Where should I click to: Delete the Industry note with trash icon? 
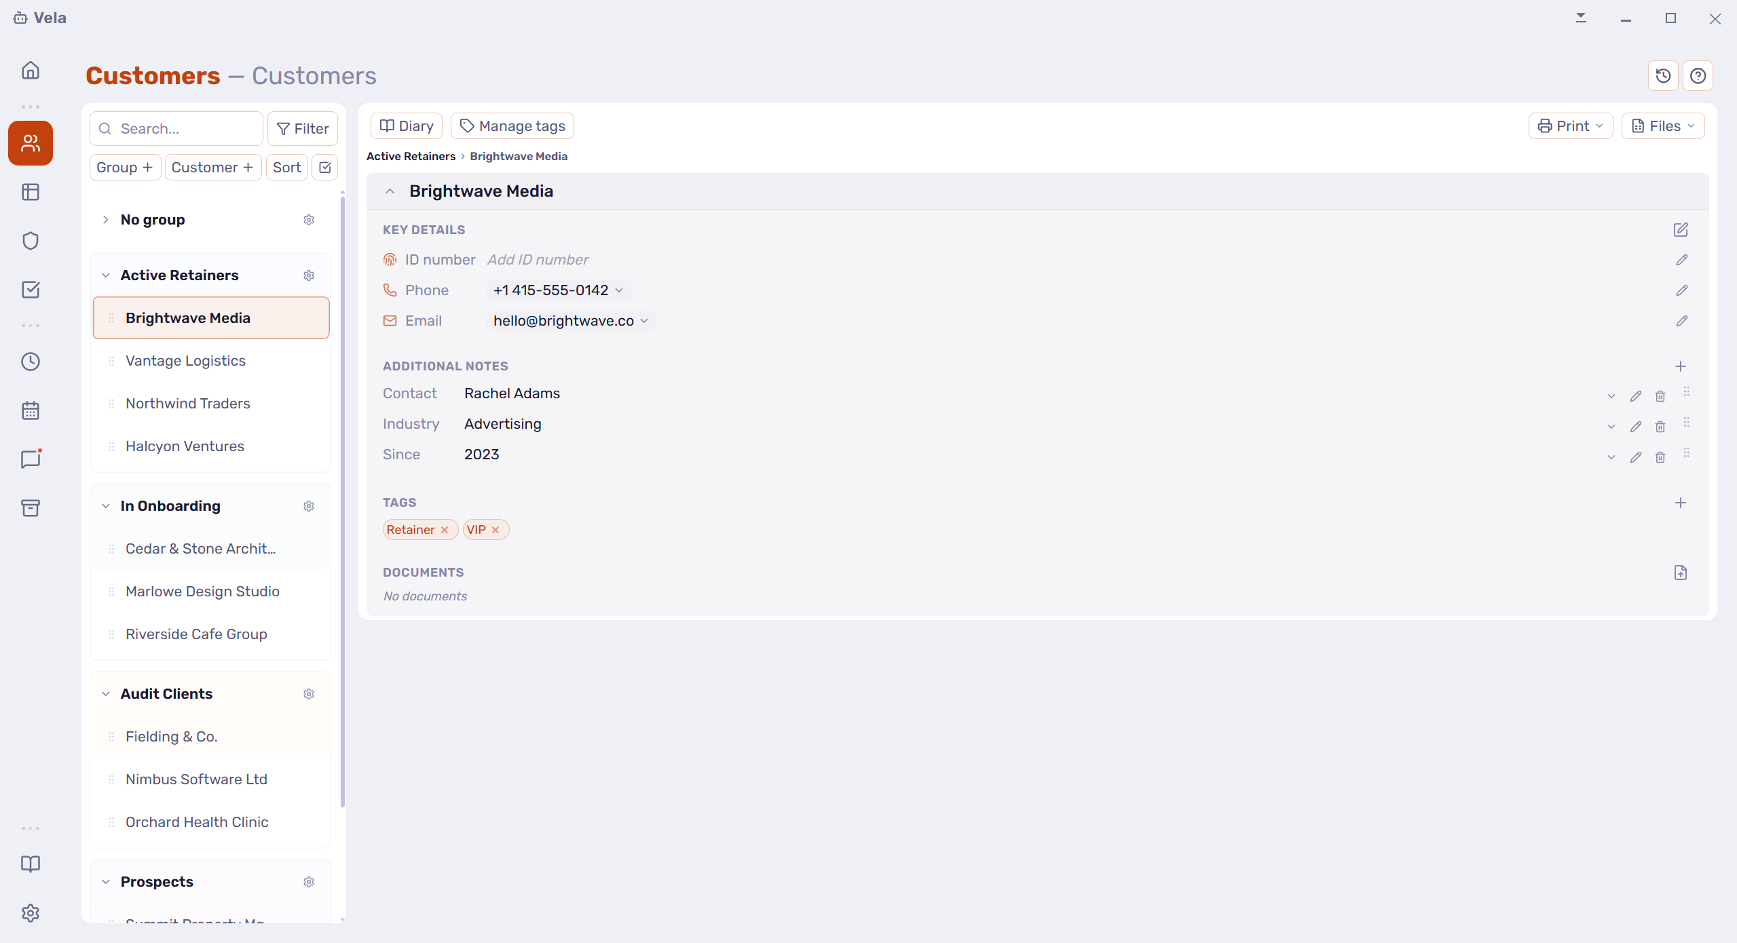[1660, 426]
